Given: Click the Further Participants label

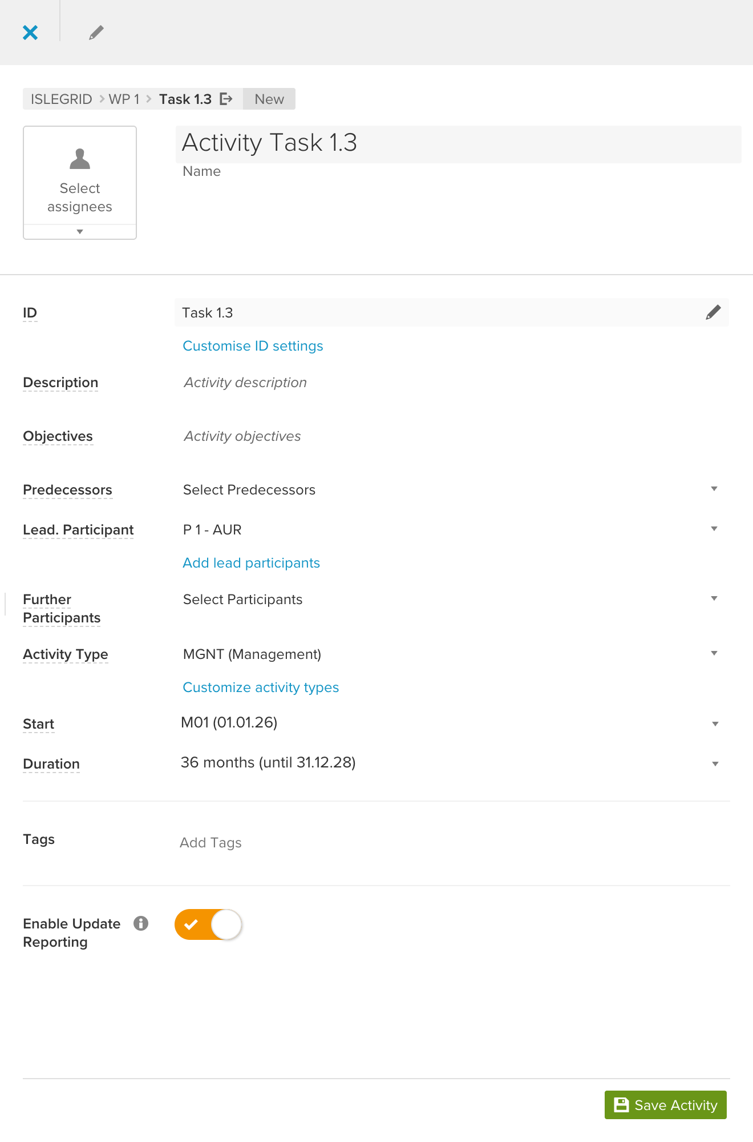Looking at the screenshot, I should tap(62, 609).
